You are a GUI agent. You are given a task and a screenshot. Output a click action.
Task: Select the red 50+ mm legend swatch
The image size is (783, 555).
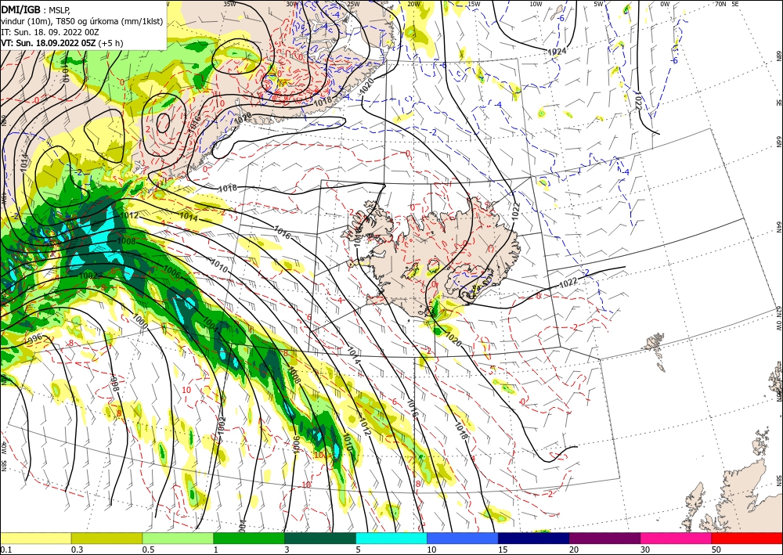point(747,538)
